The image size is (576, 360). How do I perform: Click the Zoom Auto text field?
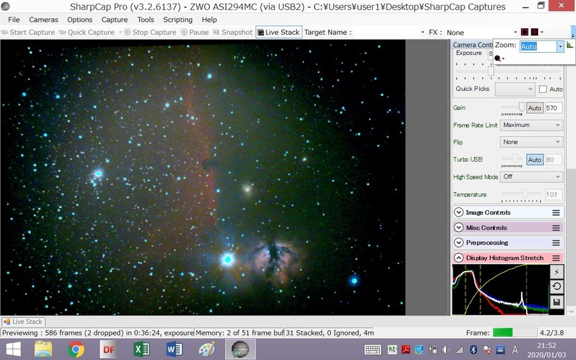tap(538, 46)
